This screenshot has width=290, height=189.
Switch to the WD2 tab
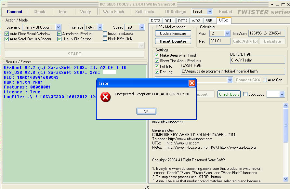[x=196, y=21]
